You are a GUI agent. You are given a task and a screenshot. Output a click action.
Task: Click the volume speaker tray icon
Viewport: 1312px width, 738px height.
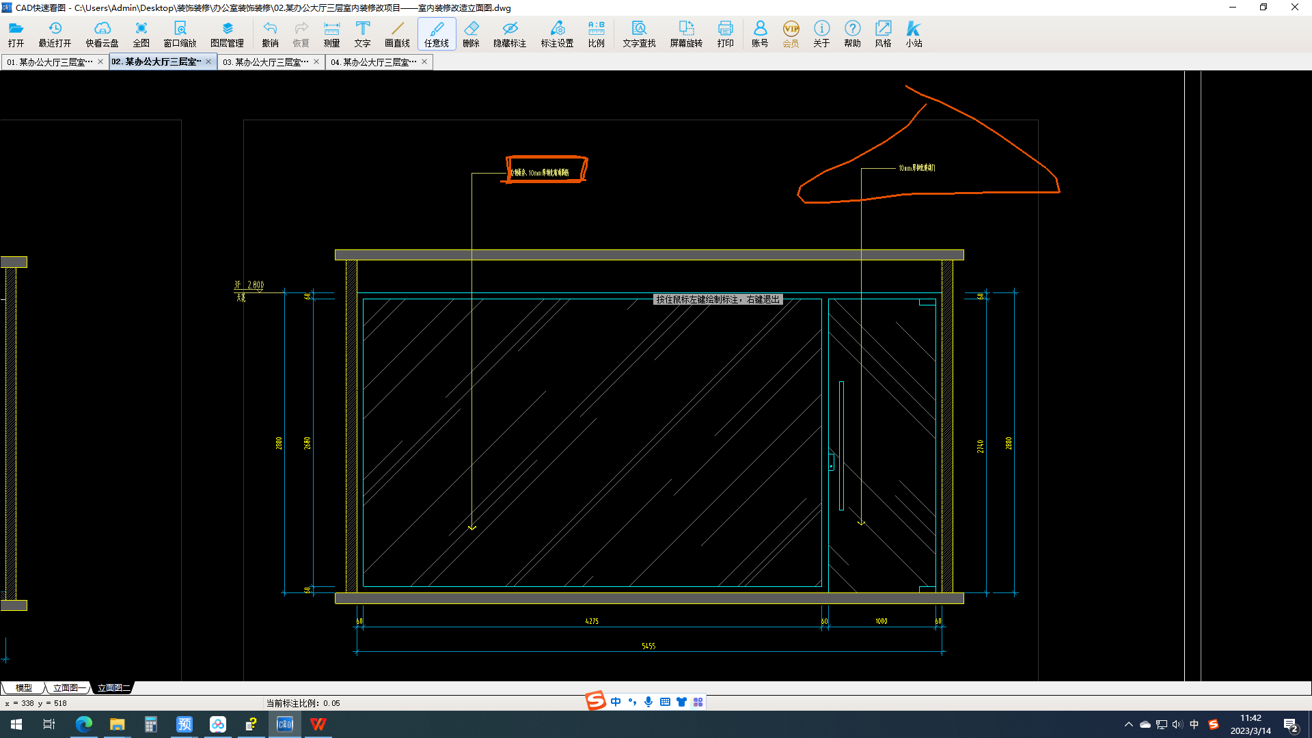(x=1177, y=724)
